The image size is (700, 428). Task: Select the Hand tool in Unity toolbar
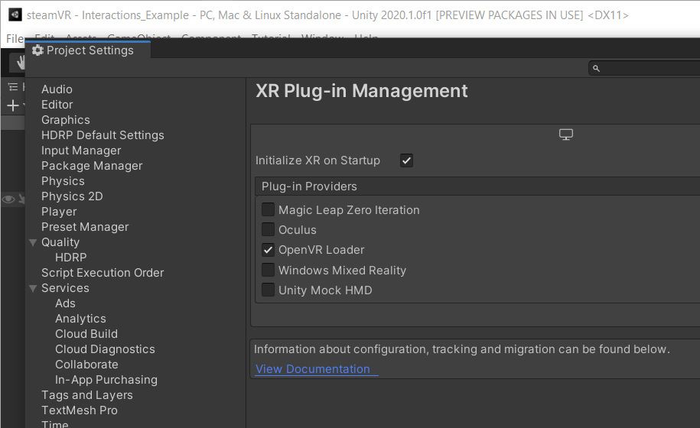21,63
